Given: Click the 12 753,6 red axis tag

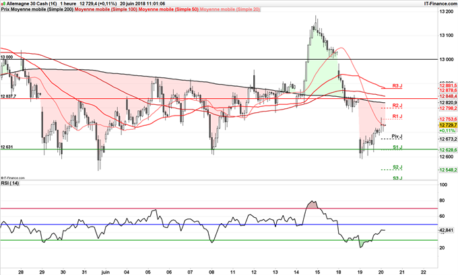Looking at the screenshot, I should [449, 119].
